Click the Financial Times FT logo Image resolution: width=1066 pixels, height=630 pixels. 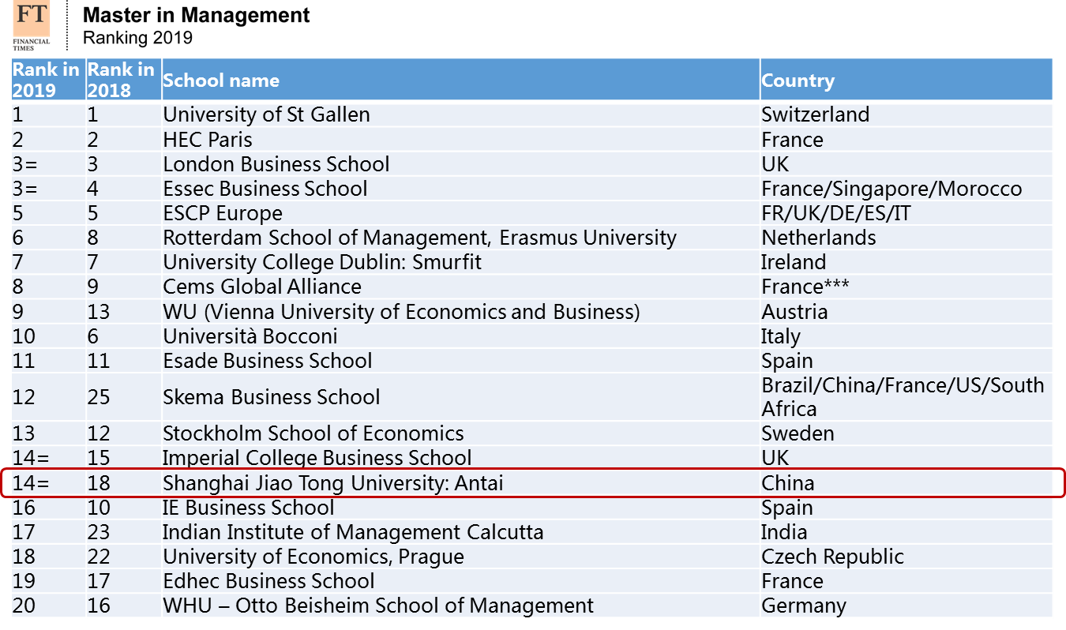pyautogui.click(x=32, y=26)
